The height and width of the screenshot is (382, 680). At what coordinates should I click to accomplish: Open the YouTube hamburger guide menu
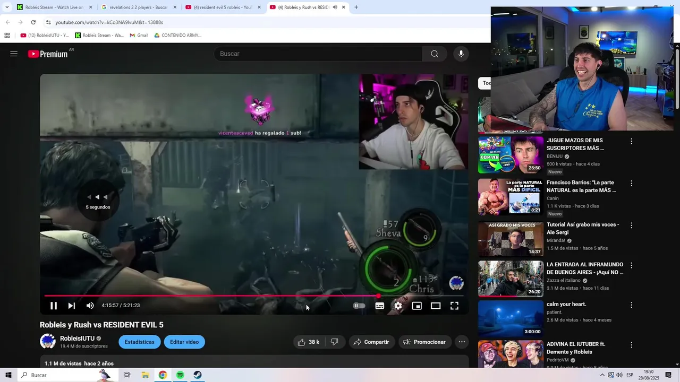point(14,54)
